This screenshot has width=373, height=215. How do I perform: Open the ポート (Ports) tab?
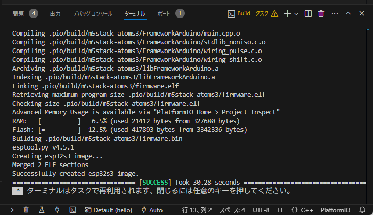coord(164,14)
